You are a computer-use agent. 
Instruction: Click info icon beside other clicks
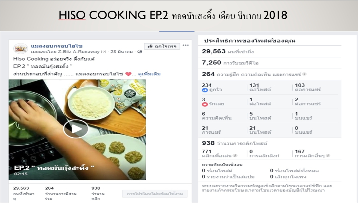click(x=328, y=156)
